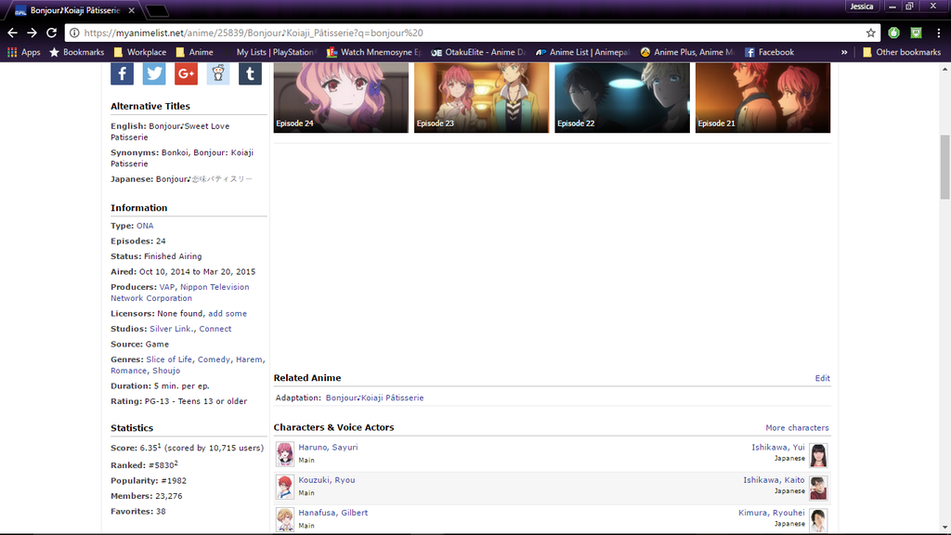This screenshot has height=535, width=951.
Task: Go forward to the next page
Action: tap(32, 33)
